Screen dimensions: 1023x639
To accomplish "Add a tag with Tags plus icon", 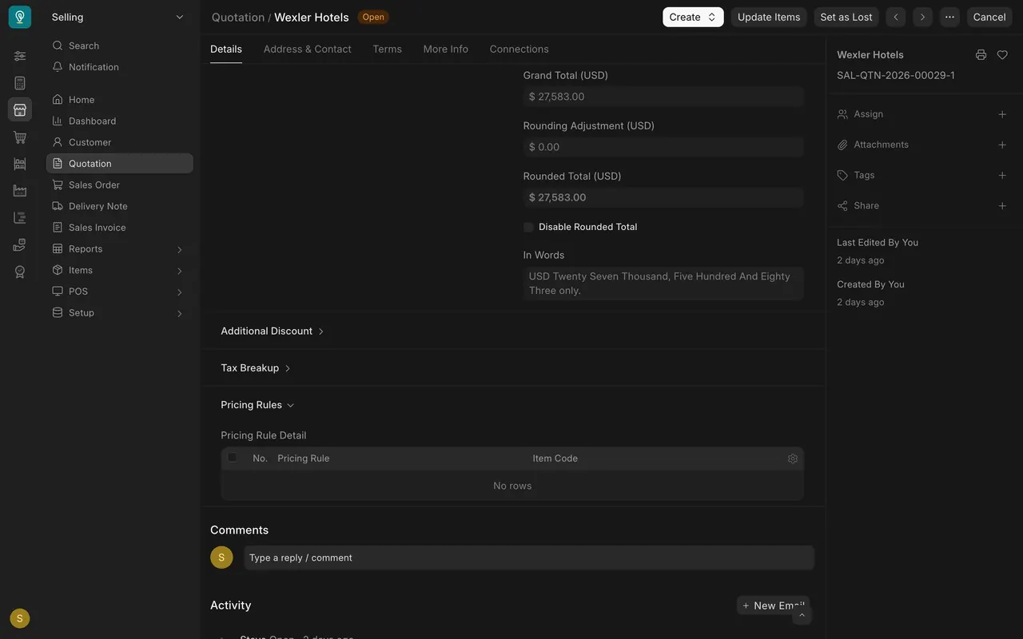I will pyautogui.click(x=1002, y=175).
